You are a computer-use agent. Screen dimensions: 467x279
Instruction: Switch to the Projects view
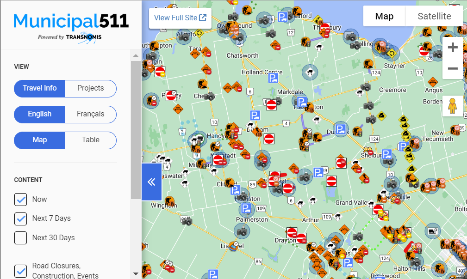(91, 88)
